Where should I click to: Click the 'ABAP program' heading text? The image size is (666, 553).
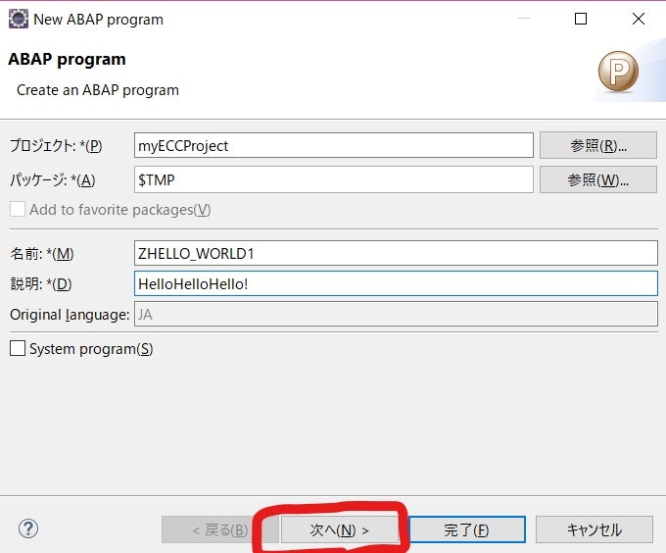[67, 59]
